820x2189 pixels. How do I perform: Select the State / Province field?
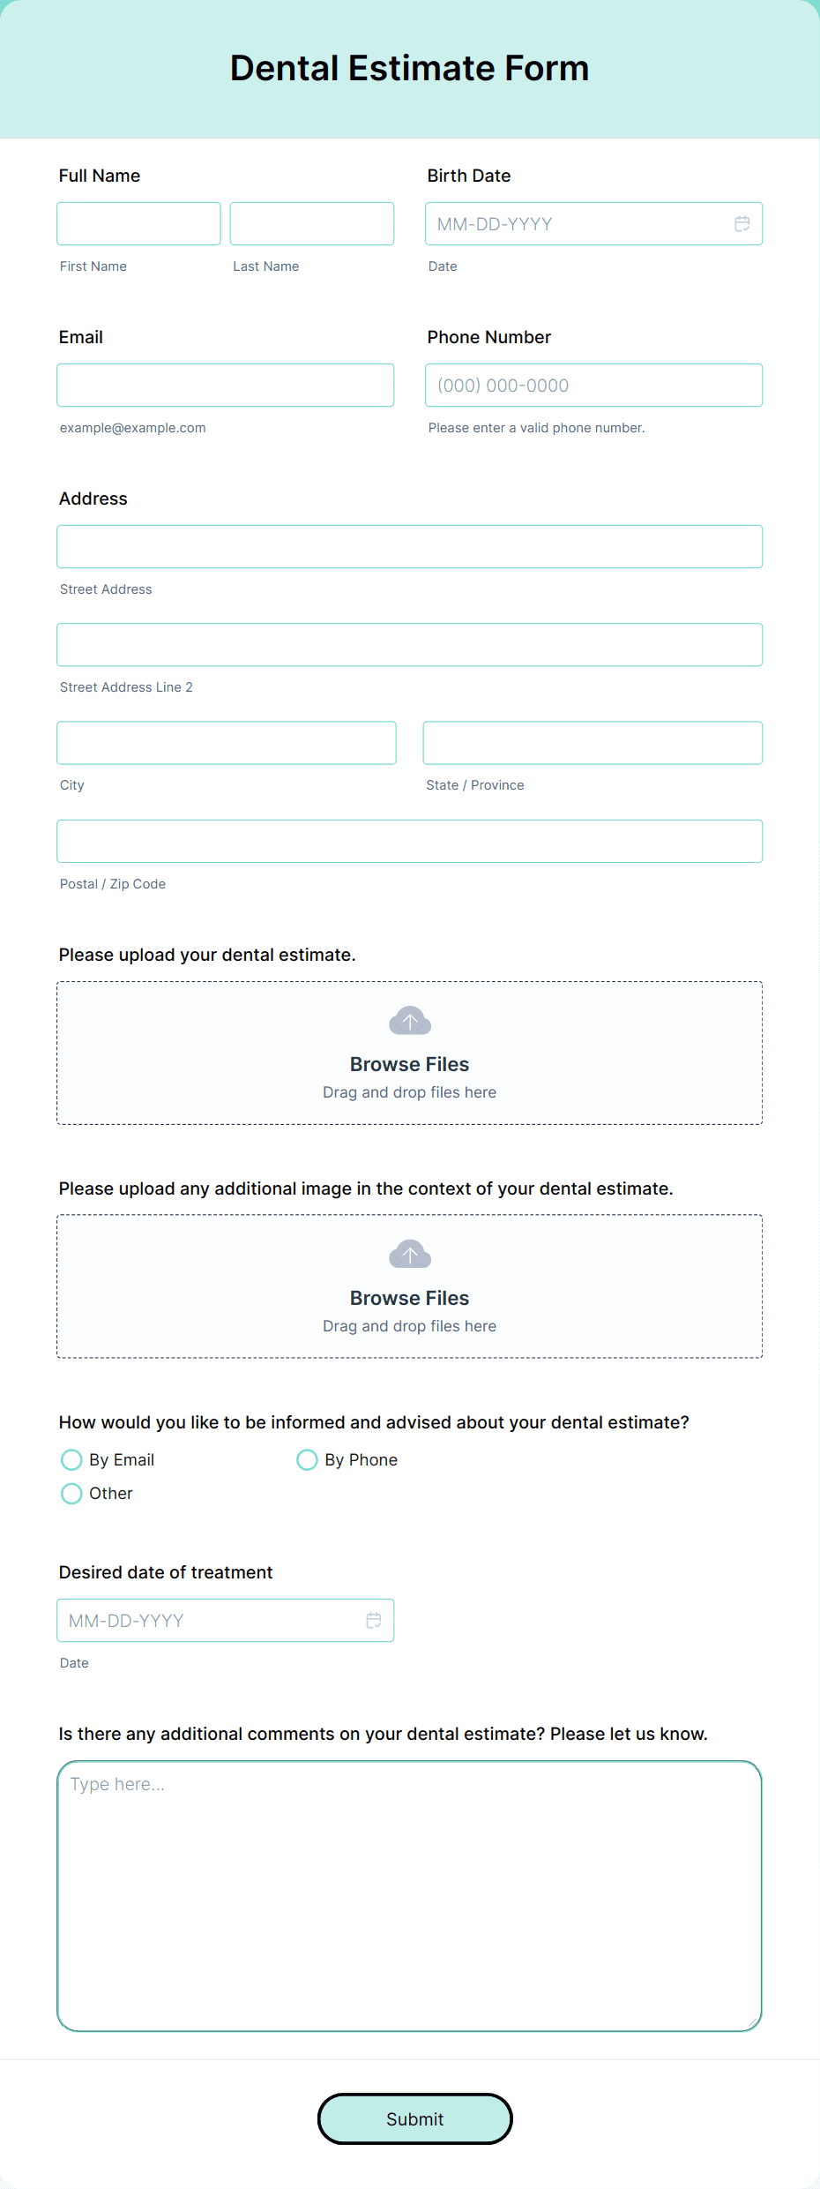[593, 742]
